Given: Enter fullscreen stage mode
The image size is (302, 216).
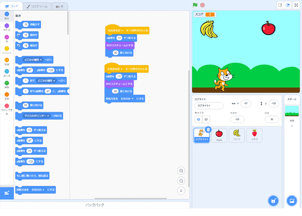Looking at the screenshot, I should (296, 5).
